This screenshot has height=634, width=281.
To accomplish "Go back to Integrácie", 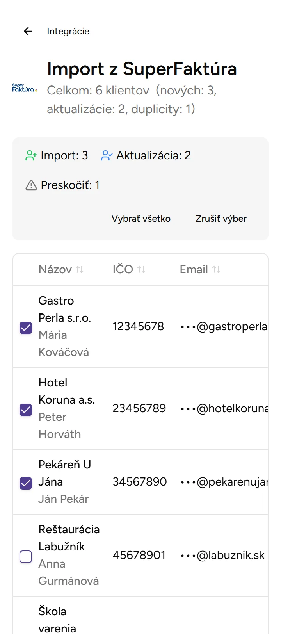I will (x=68, y=31).
